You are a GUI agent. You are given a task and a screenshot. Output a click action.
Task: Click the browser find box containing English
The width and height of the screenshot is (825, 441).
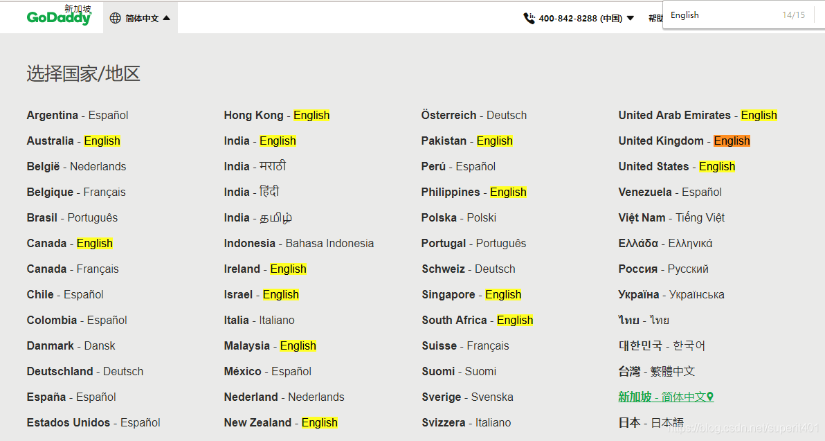(738, 15)
